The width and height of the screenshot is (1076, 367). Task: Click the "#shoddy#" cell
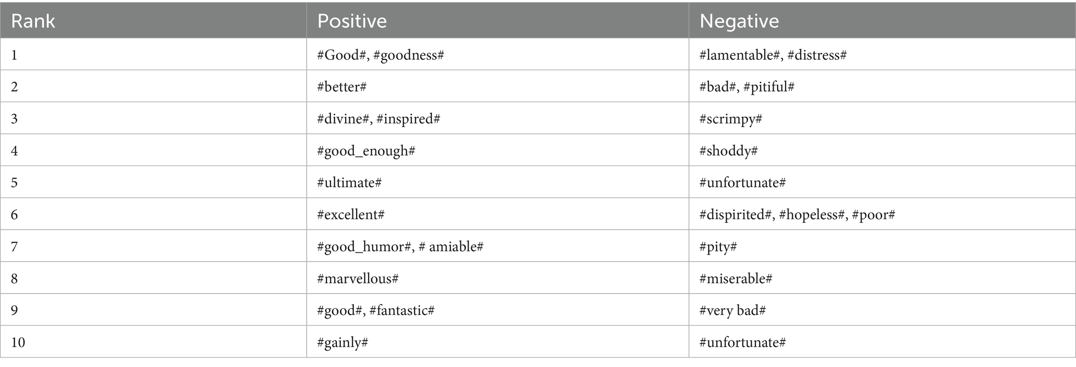[x=728, y=151]
